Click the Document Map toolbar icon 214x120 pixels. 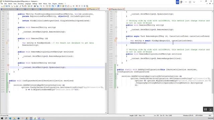(63, 6)
